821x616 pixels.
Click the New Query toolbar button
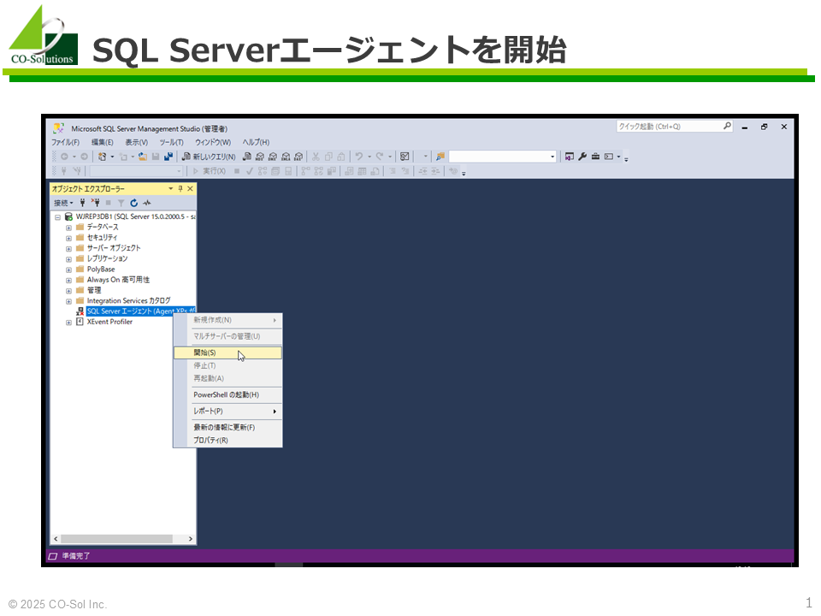(209, 157)
